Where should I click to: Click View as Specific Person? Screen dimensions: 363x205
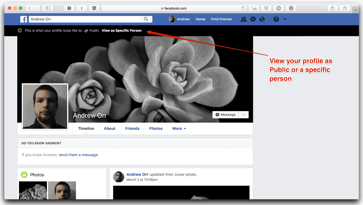122,30
